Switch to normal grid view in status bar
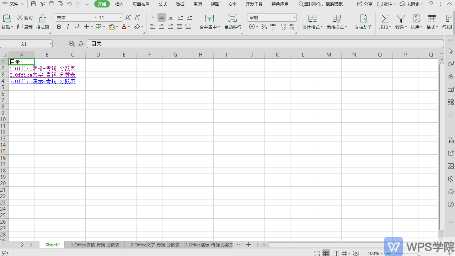455x256 pixels. click(326, 254)
